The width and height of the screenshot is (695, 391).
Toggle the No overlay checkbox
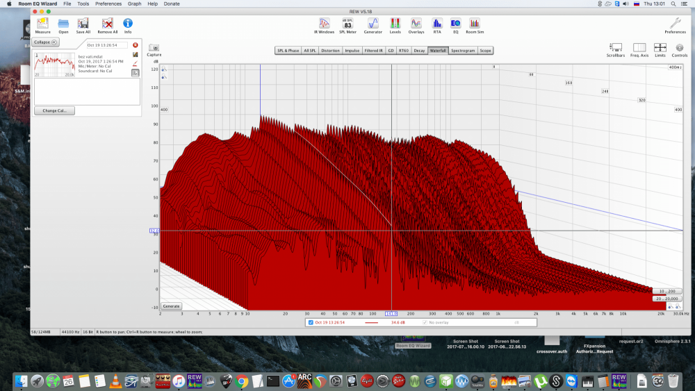[425, 322]
